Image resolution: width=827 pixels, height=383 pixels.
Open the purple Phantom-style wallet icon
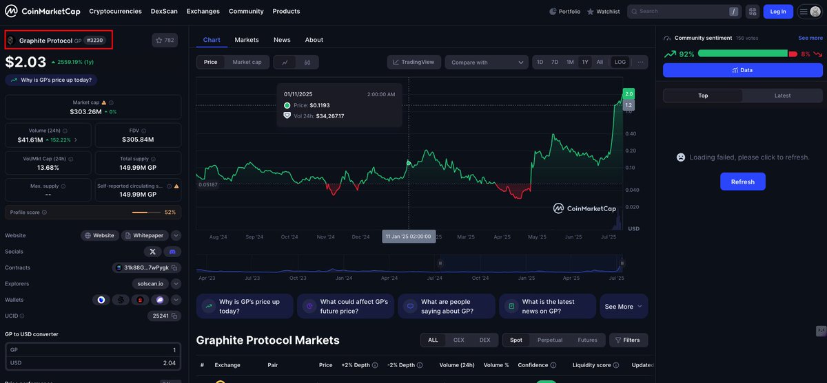point(160,300)
